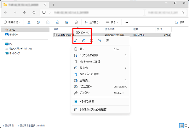Click the Delete trash icon in the context menu
This screenshot has height=128, width=189.
[x=107, y=41]
